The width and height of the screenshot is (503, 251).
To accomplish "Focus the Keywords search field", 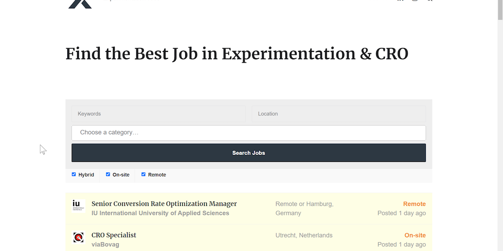I will [159, 114].
